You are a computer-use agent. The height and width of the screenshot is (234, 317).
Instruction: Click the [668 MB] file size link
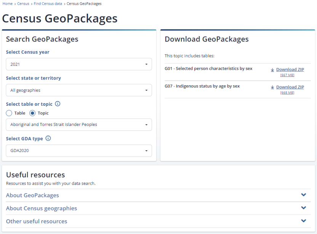pos(288,92)
